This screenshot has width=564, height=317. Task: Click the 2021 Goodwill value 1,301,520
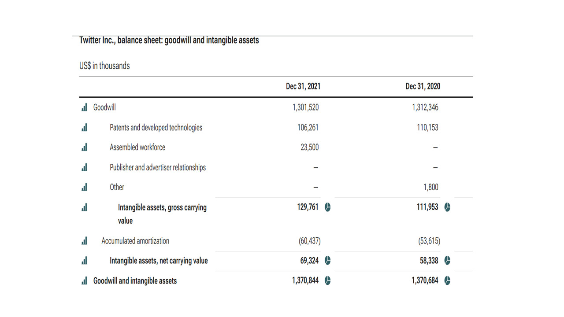[x=305, y=107]
